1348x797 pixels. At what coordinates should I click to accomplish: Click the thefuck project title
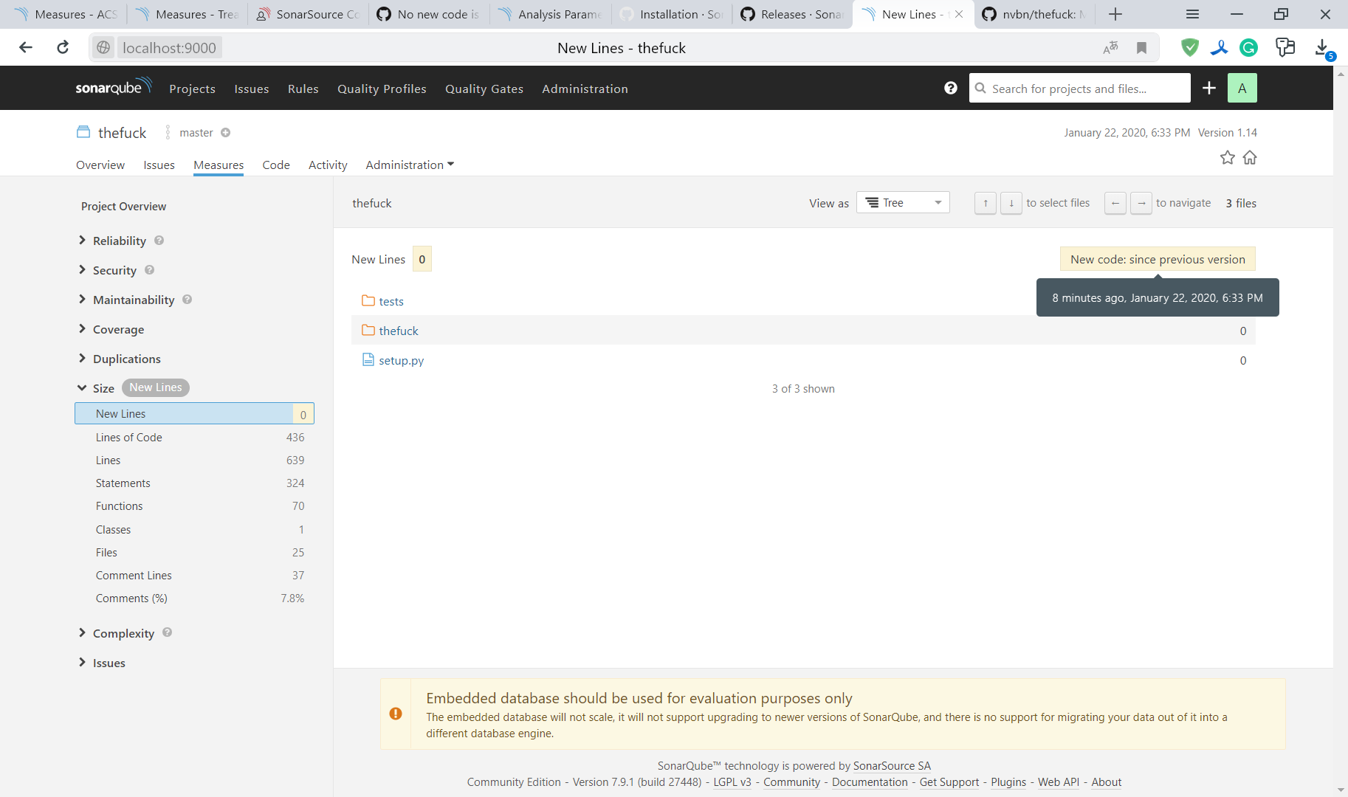(122, 133)
